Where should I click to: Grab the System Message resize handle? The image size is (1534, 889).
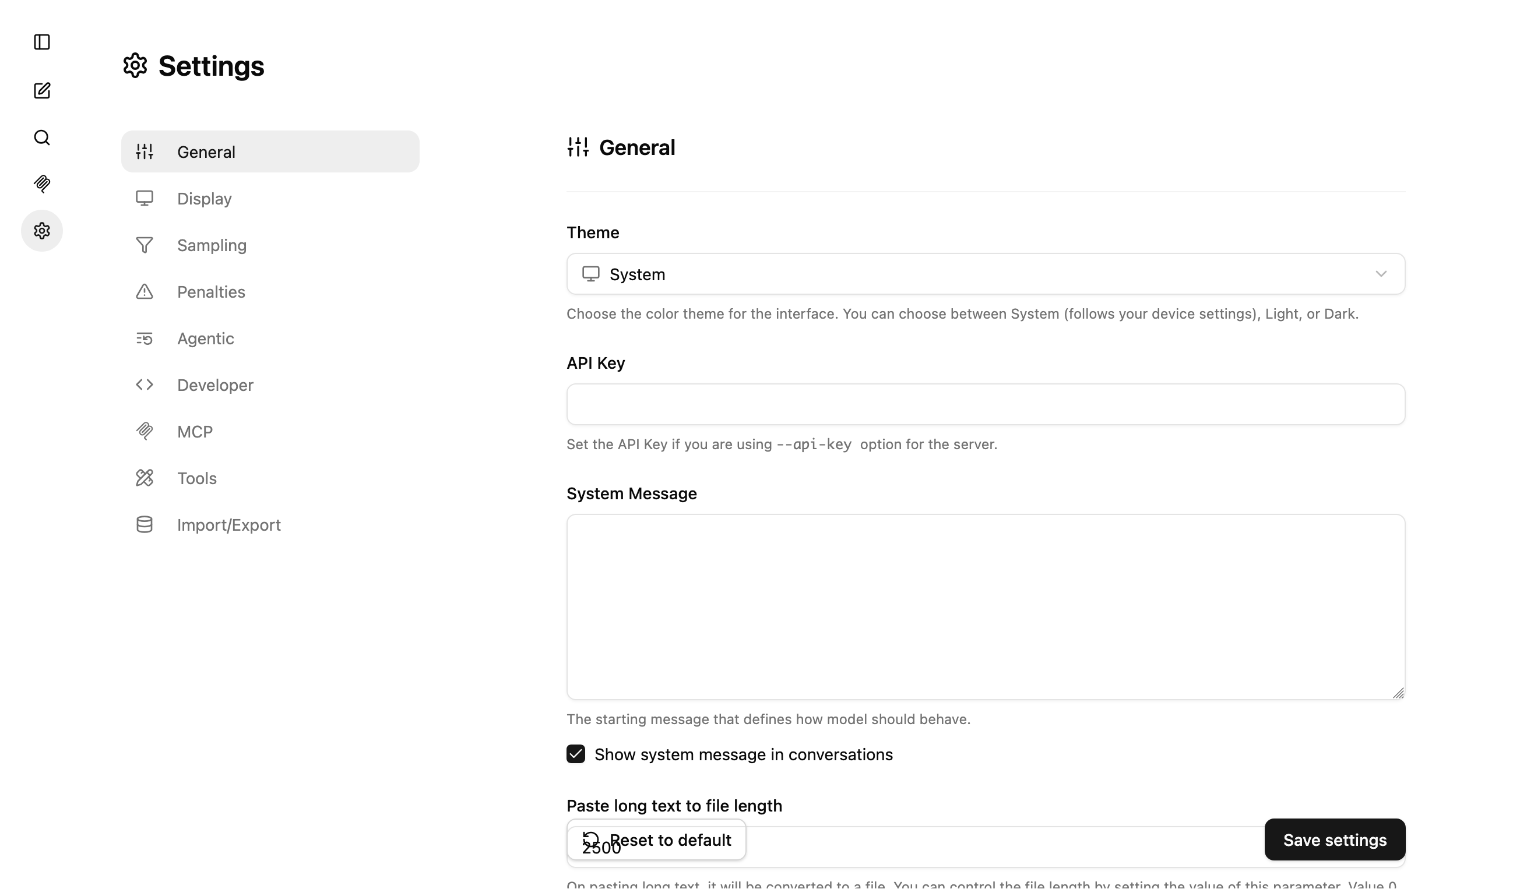[1398, 693]
